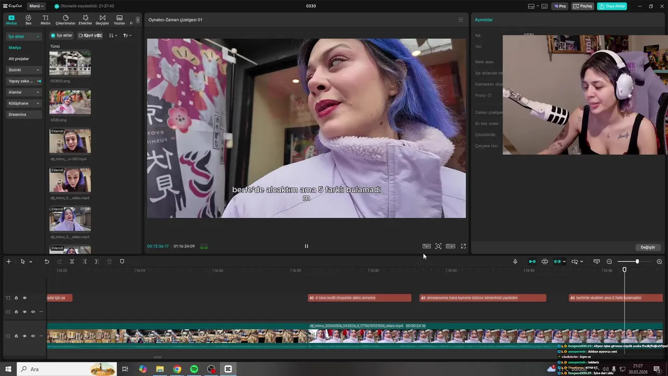Screen dimensions: 668x376
Task: Select the "4 tane kedili chopstick" caption clip
Action: (x=360, y=298)
